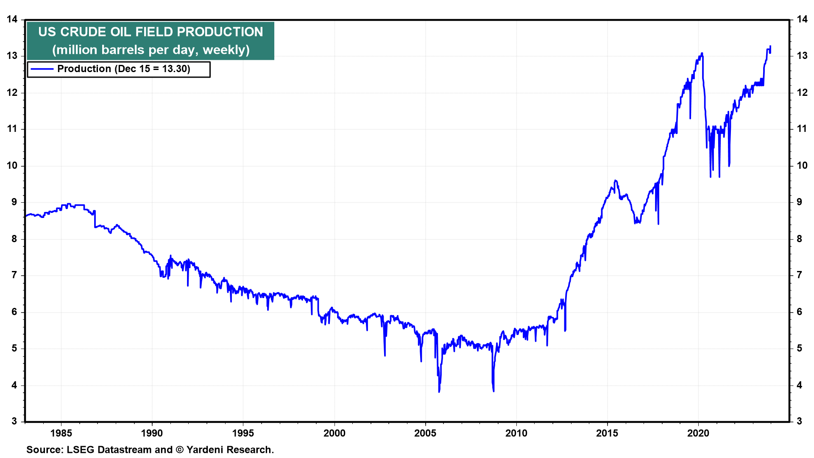
Task: Click the 2005 x-axis label
Action: 425,433
